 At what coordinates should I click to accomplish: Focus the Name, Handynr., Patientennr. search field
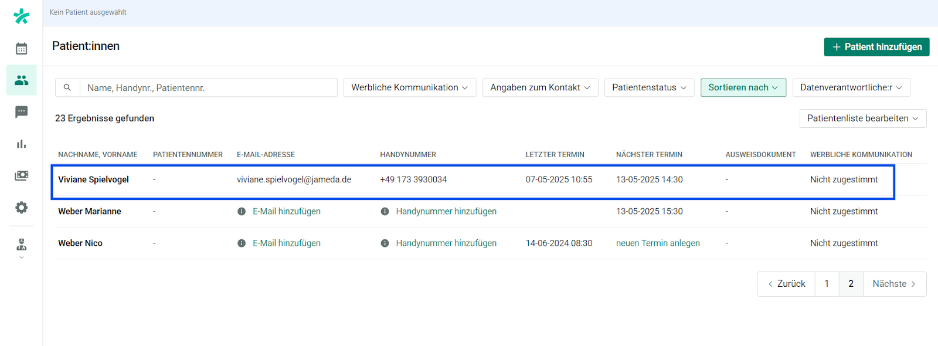click(208, 87)
